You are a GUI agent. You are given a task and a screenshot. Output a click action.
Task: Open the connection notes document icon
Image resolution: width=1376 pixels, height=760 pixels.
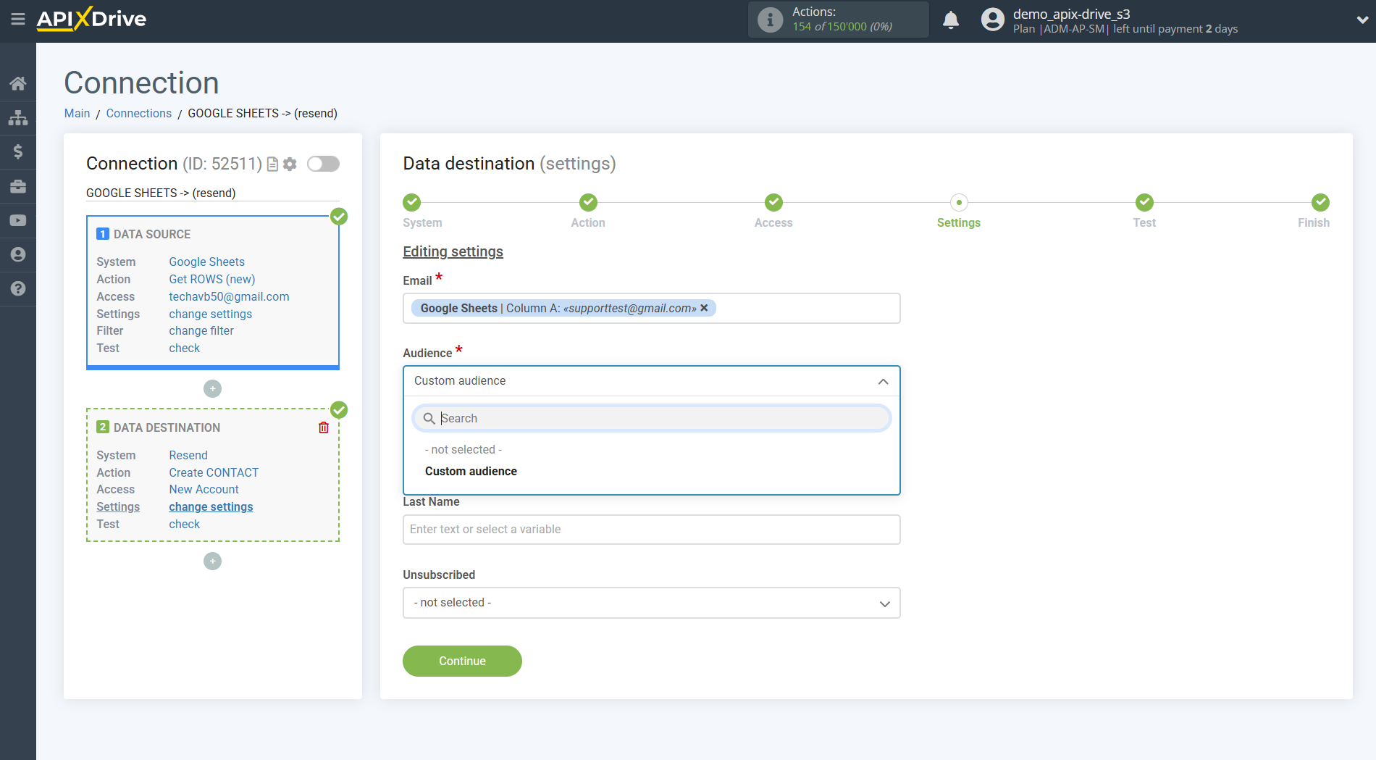(272, 164)
